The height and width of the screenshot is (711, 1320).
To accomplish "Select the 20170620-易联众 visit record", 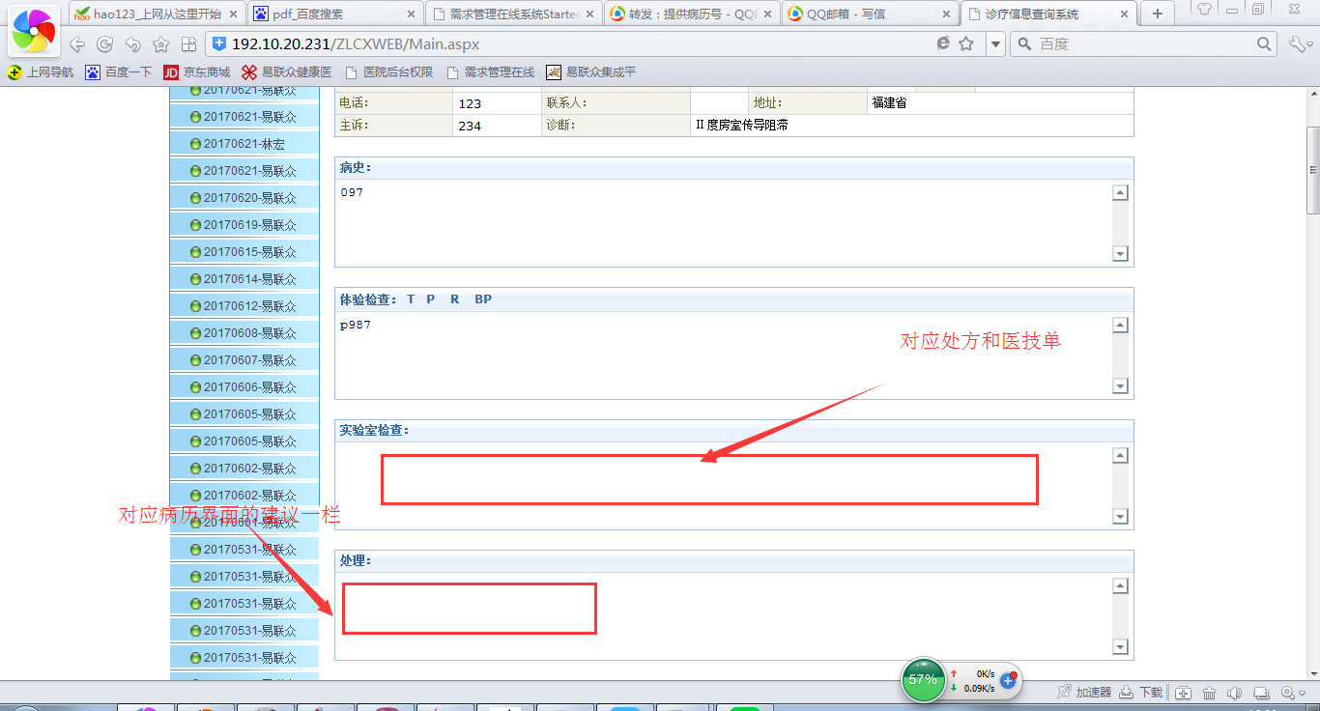I will click(x=244, y=198).
